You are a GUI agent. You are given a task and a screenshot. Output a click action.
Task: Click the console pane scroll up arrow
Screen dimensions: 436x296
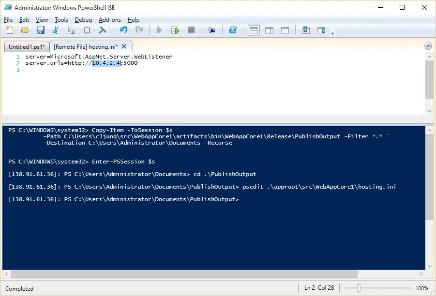[429, 130]
